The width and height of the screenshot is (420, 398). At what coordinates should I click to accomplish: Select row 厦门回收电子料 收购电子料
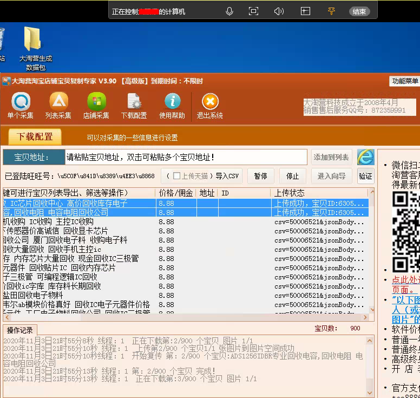pyautogui.click(x=186, y=240)
